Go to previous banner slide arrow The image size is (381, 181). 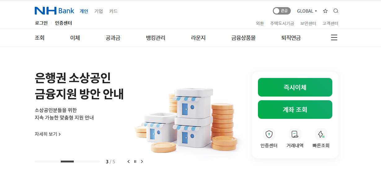tap(129, 162)
